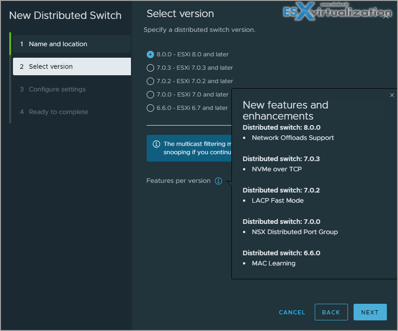Pick the 6.6.0 - ESXi 6.7 radio option
This screenshot has height=331, width=398.
pyautogui.click(x=150, y=108)
